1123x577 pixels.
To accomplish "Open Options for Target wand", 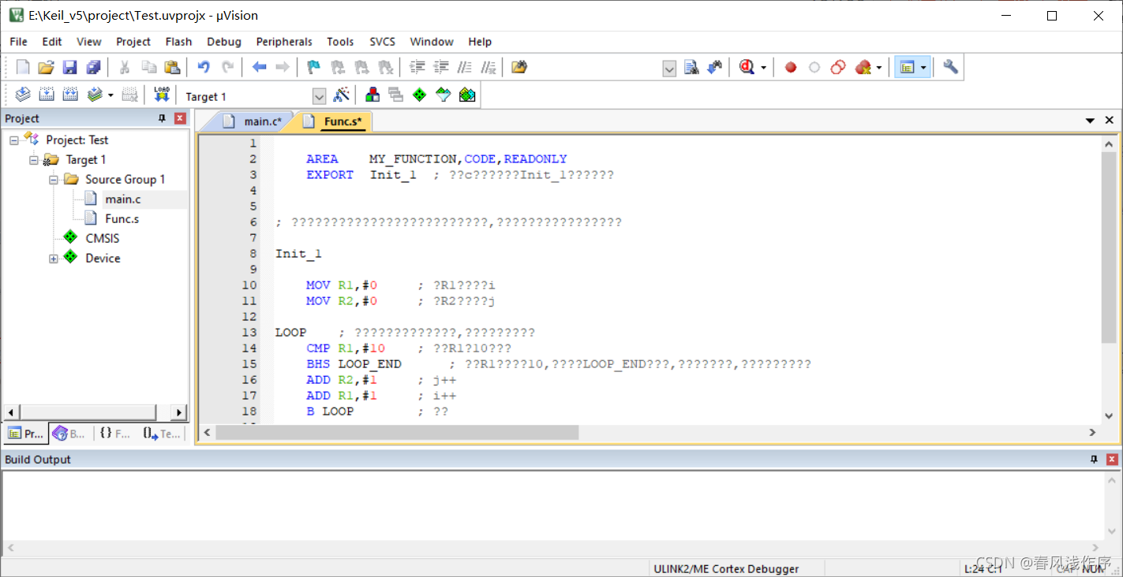I will [341, 95].
